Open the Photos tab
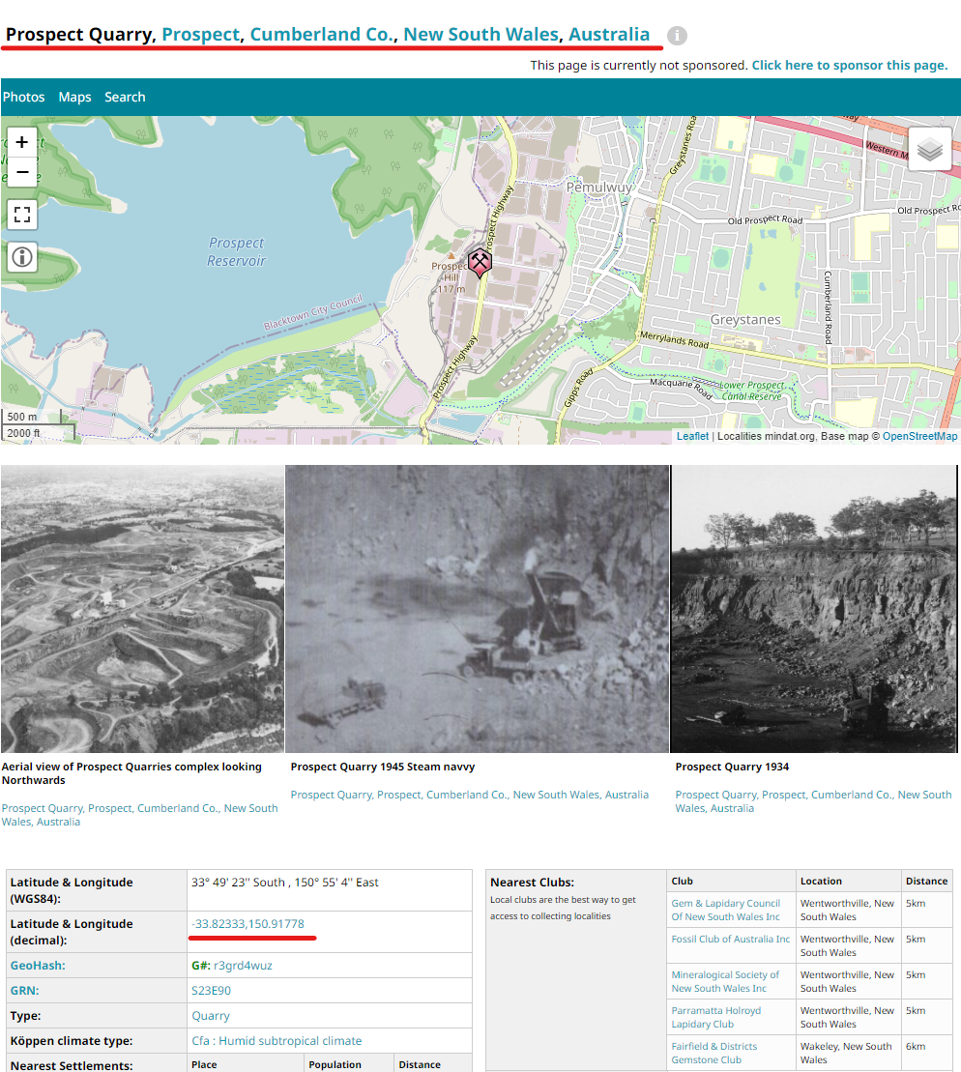 (x=24, y=97)
